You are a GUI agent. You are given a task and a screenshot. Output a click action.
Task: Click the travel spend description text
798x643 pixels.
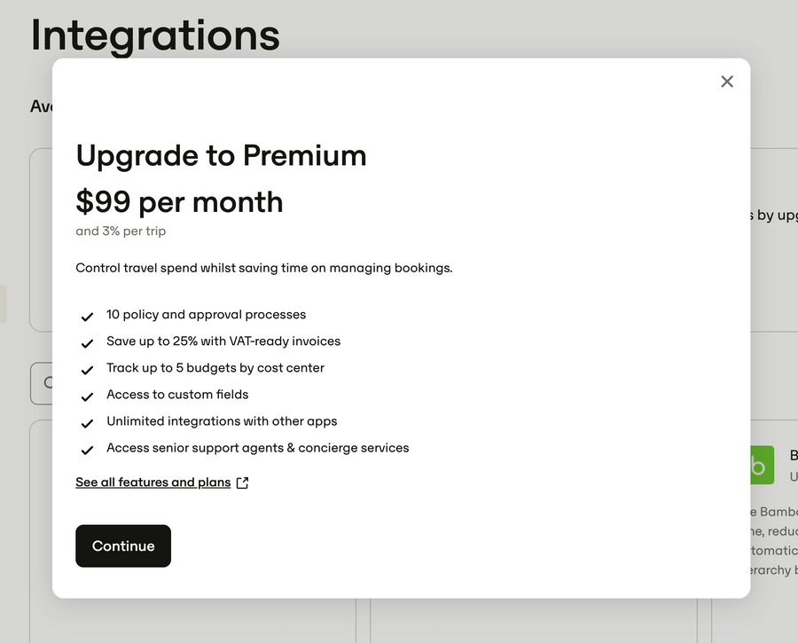click(263, 268)
